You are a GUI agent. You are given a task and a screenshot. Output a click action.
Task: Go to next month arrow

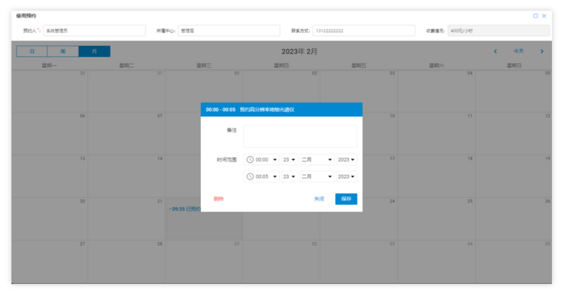coord(541,51)
